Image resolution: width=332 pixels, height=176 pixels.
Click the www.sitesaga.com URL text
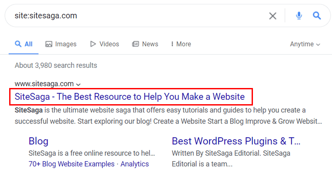click(x=44, y=84)
